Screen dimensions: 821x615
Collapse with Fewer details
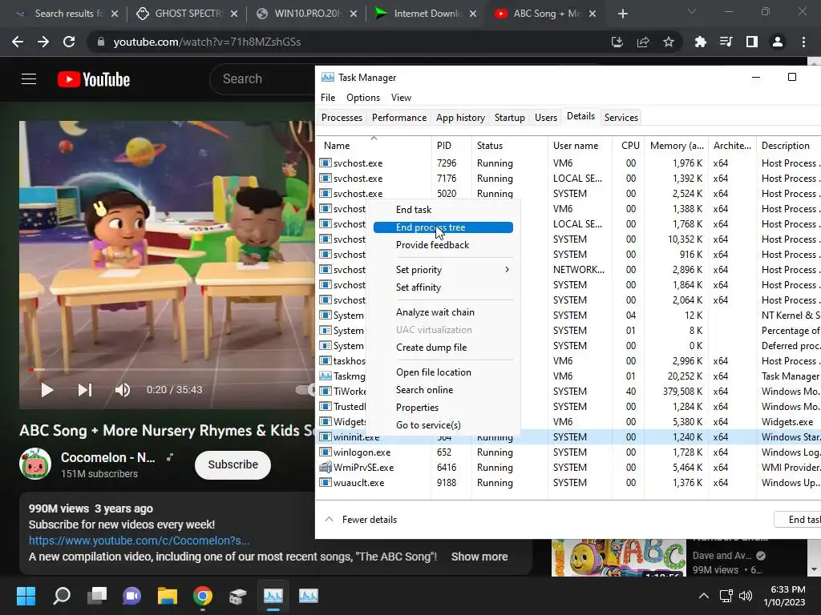361,519
